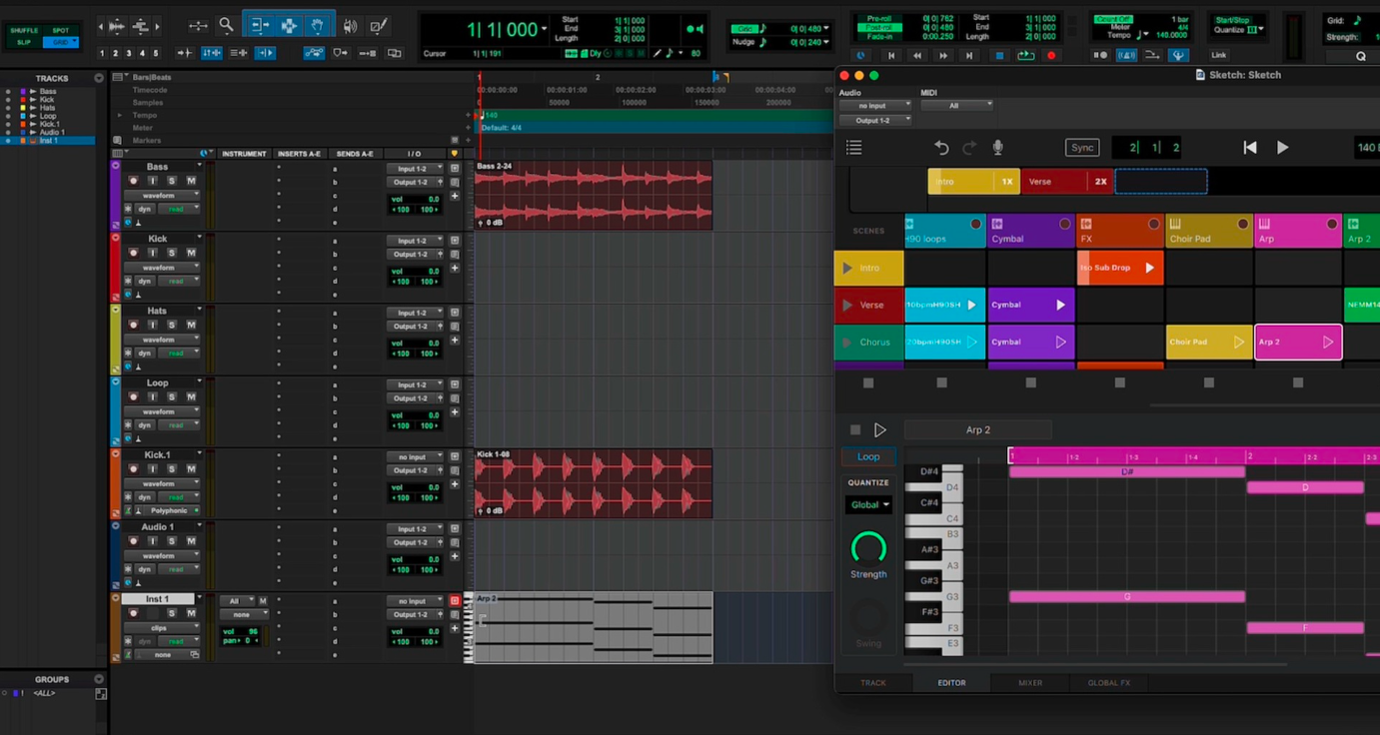Select the Scrubber speaker tool
Viewport: 1380px width, 735px height.
tap(350, 26)
